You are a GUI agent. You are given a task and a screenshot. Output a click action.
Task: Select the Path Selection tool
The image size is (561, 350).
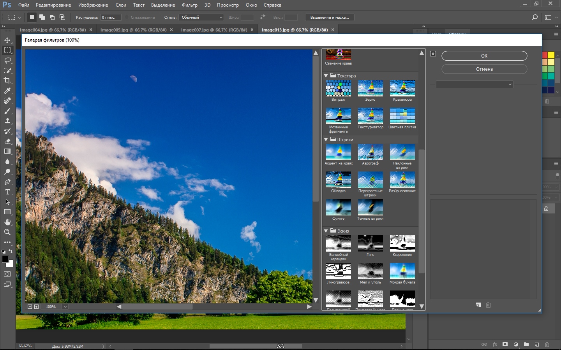click(7, 202)
